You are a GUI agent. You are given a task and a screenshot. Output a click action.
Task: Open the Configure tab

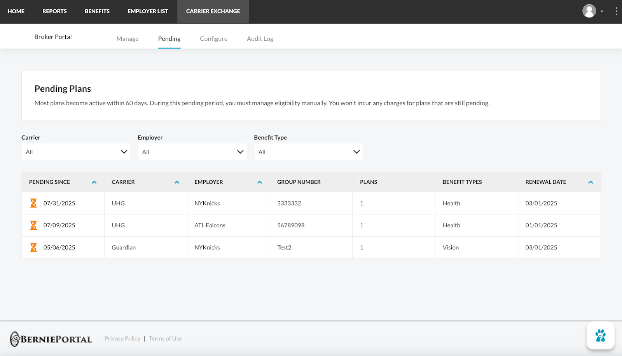coord(213,38)
